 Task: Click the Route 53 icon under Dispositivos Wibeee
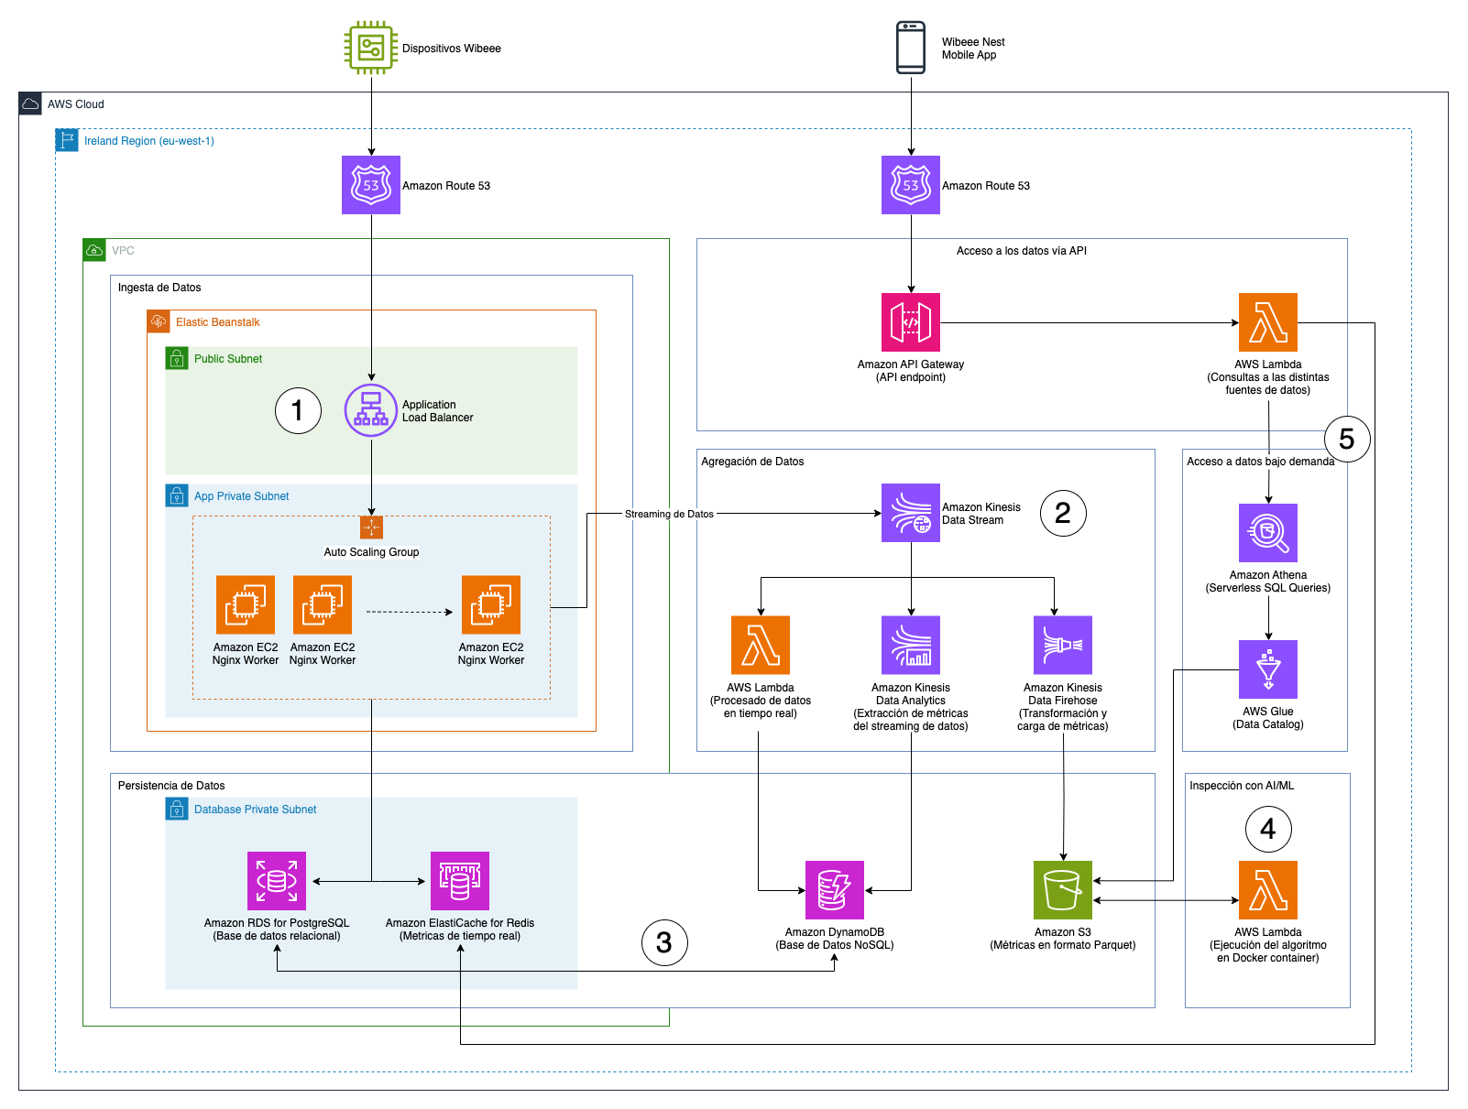pyautogui.click(x=371, y=185)
